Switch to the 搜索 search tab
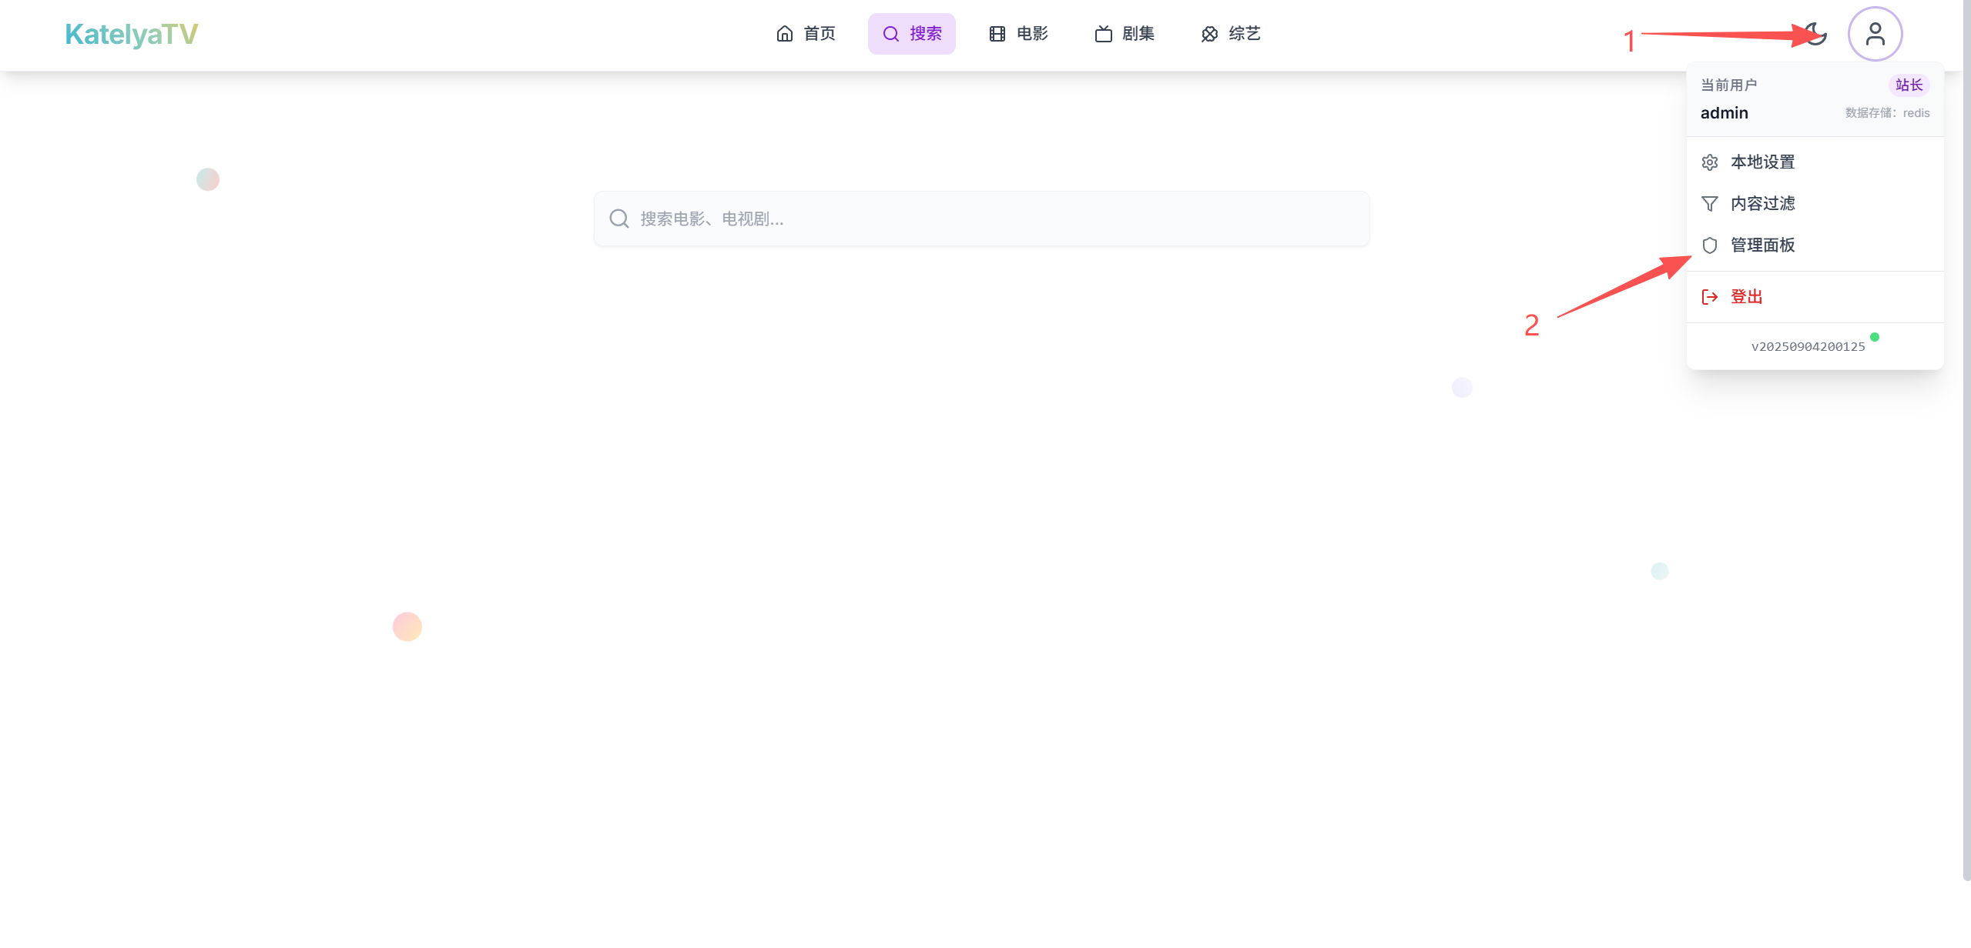Image resolution: width=1971 pixels, height=948 pixels. pos(912,34)
